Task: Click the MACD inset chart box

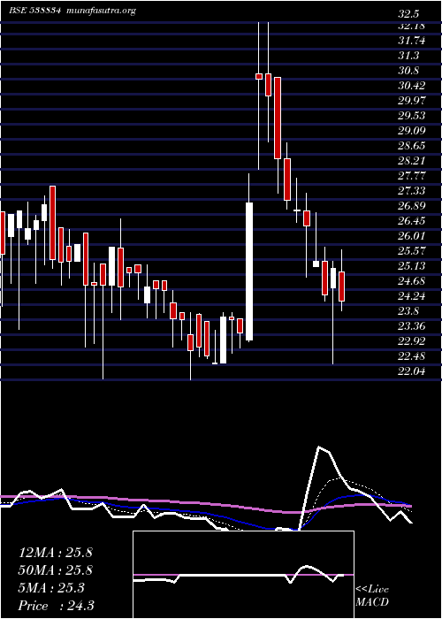Action: point(243,575)
